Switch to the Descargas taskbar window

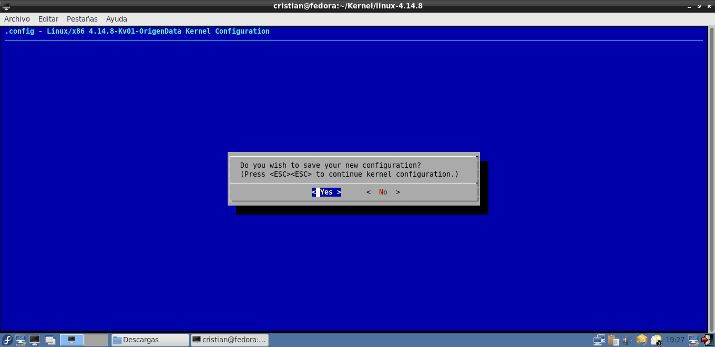tap(150, 340)
